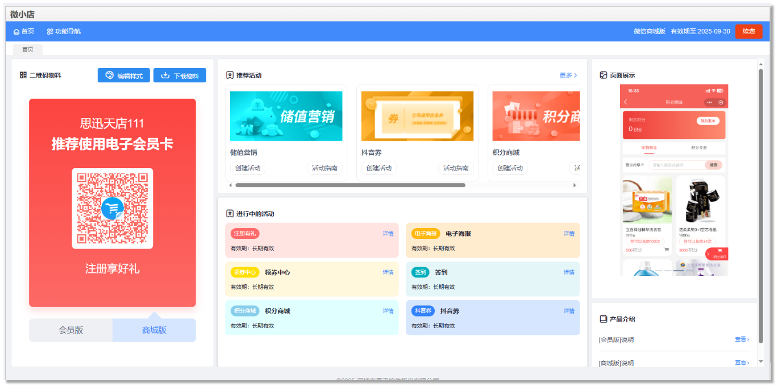The height and width of the screenshot is (387, 778).
Task: Click 活动指南 on the 抖音券 card
Action: click(456, 168)
